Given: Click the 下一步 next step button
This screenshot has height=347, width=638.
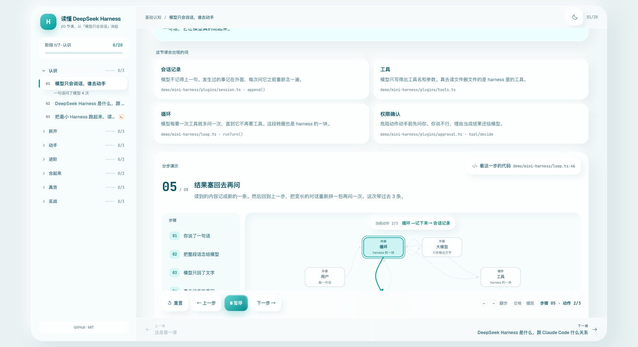Looking at the screenshot, I should (x=266, y=303).
